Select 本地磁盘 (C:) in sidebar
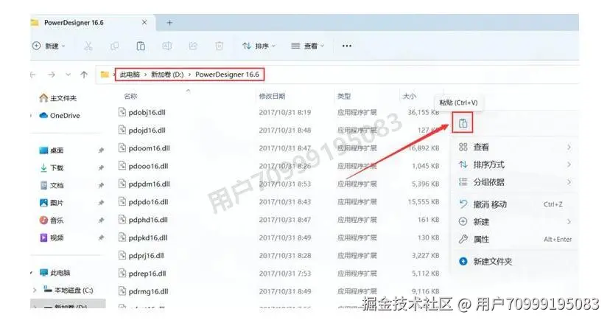The image size is (610, 323). 68,291
